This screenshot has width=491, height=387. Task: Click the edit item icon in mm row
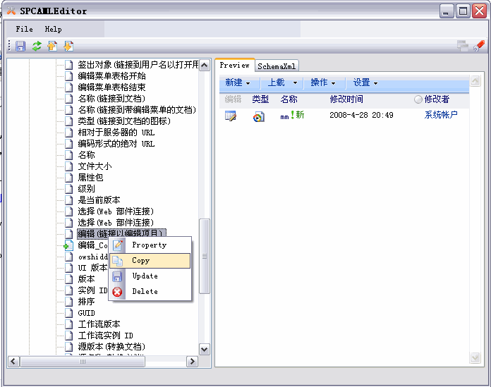tap(231, 116)
